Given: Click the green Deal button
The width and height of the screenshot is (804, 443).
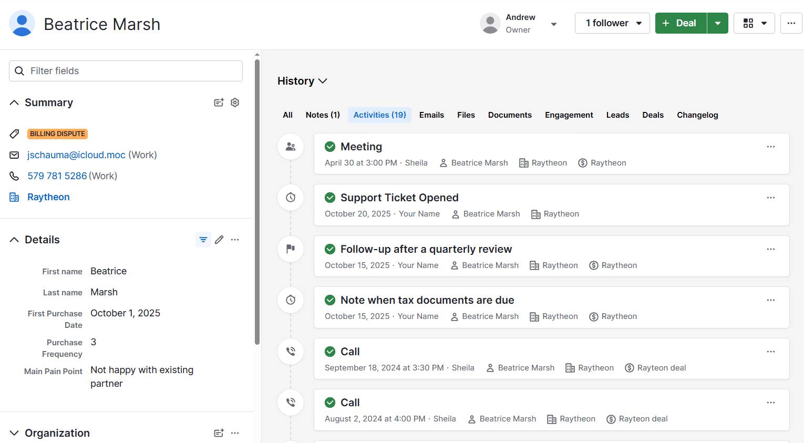Looking at the screenshot, I should 681,23.
